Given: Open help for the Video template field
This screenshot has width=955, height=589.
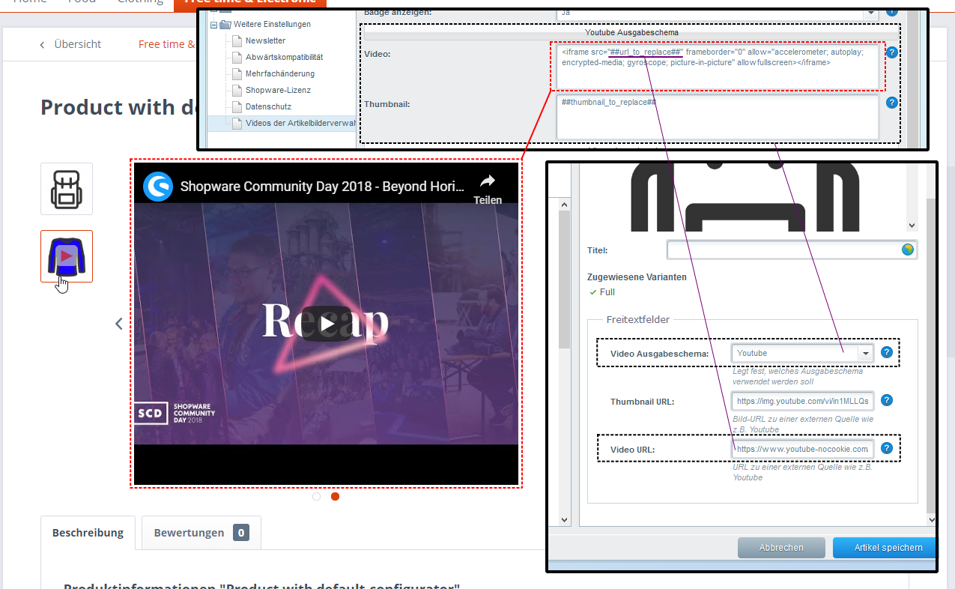Looking at the screenshot, I should coord(891,52).
